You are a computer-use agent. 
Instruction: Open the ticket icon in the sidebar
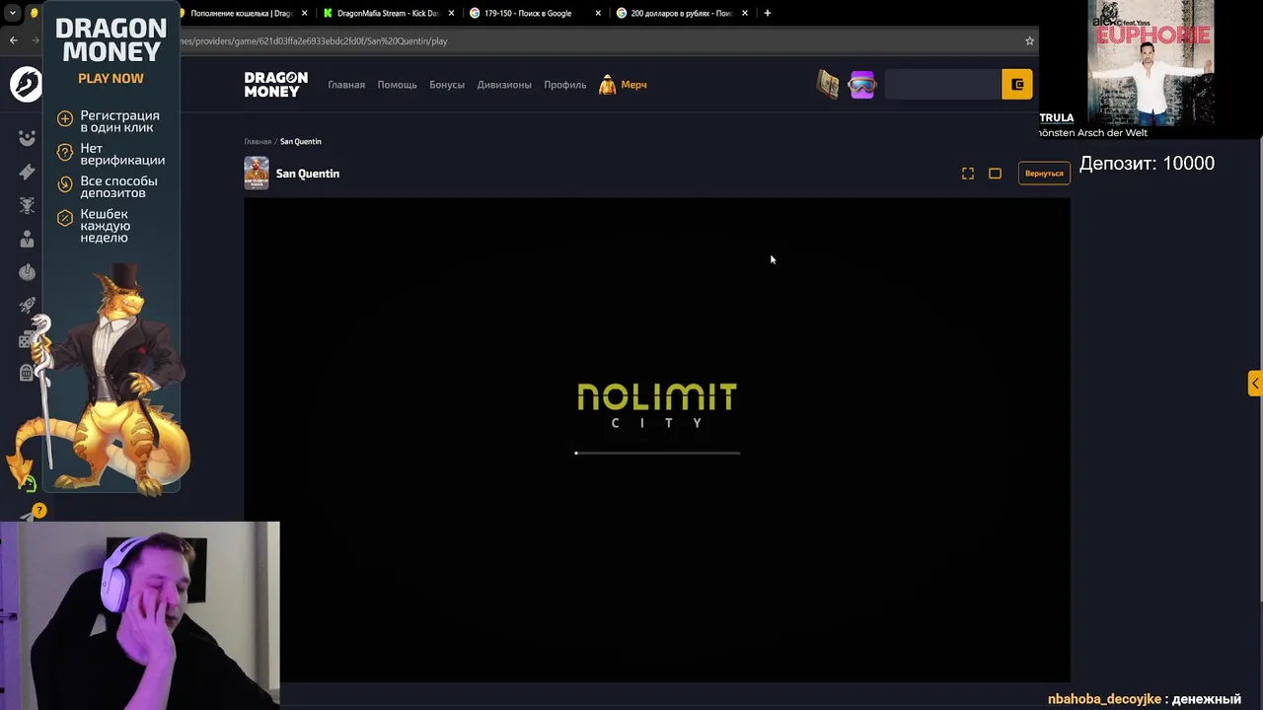coord(27,172)
